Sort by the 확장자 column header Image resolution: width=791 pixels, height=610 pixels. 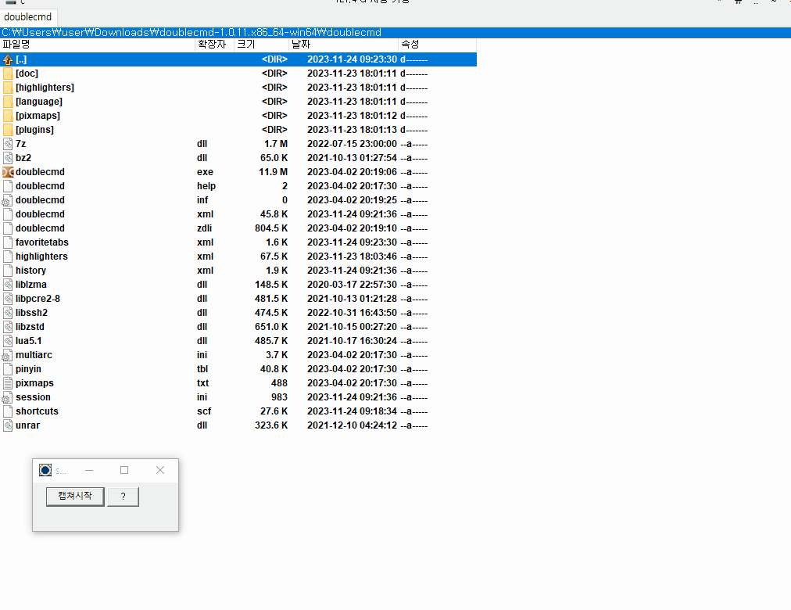[214, 45]
